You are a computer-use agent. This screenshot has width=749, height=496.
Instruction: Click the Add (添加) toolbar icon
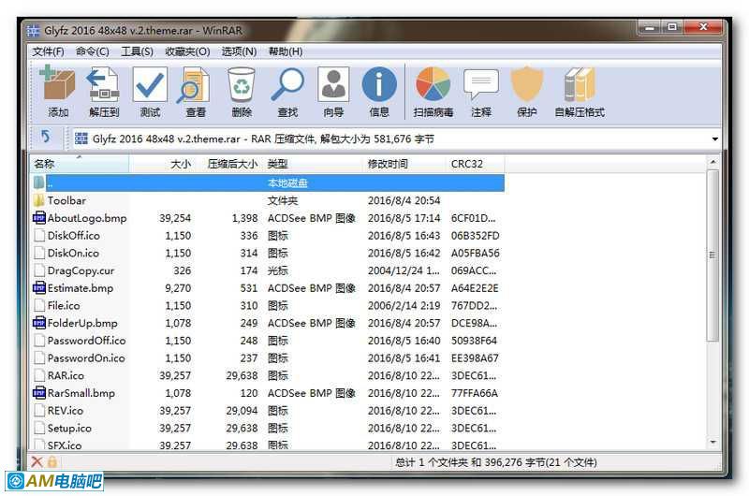point(58,85)
